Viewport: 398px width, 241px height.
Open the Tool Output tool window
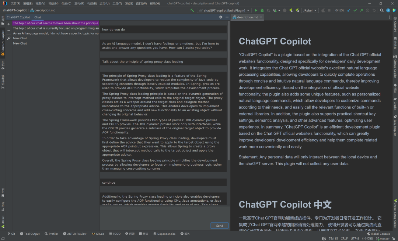coord(30,234)
